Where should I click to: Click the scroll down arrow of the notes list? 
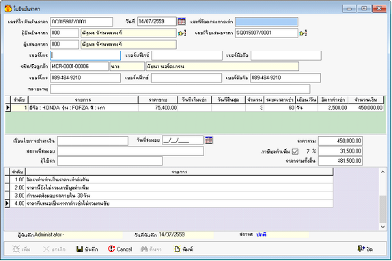(382, 226)
